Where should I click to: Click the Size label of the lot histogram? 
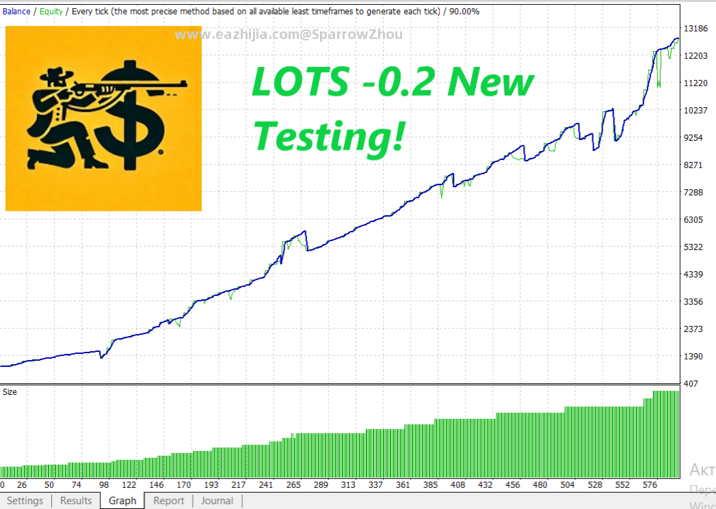10,391
